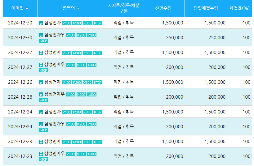This screenshot has width=254, height=166.
Task: Click the 자사주/취득·처분 구분 column header
Action: coord(123,8)
